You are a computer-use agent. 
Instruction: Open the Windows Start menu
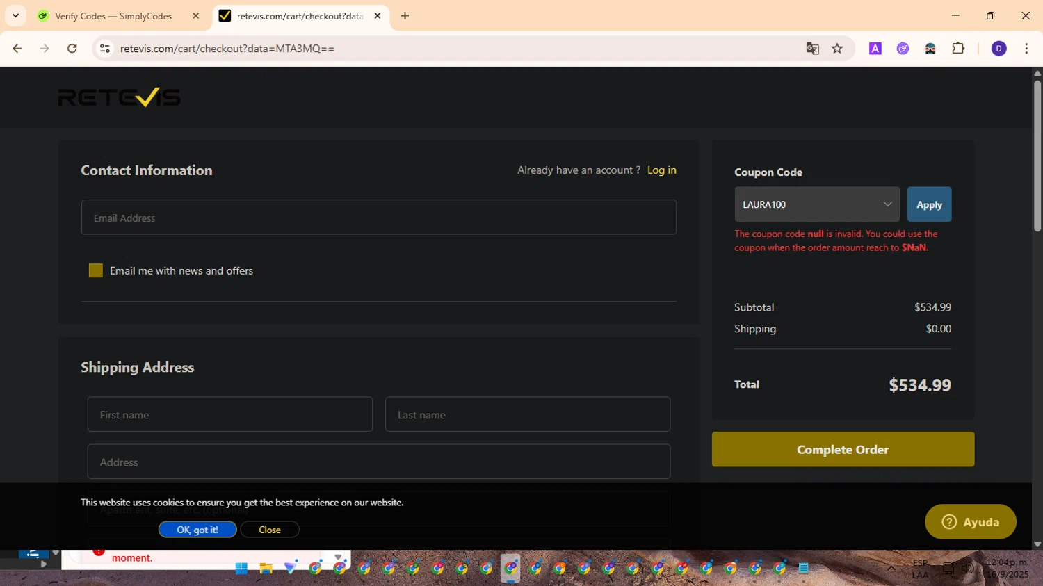[241, 569]
